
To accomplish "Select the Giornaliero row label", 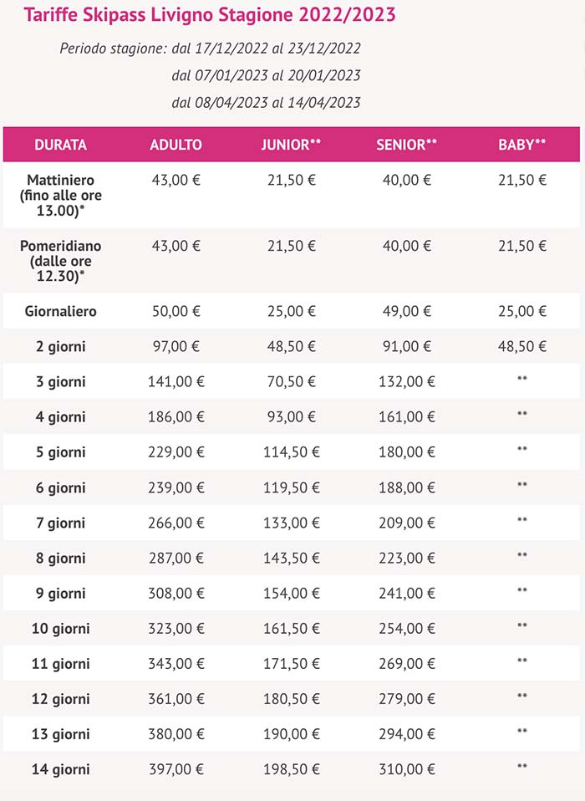I will 60,311.
